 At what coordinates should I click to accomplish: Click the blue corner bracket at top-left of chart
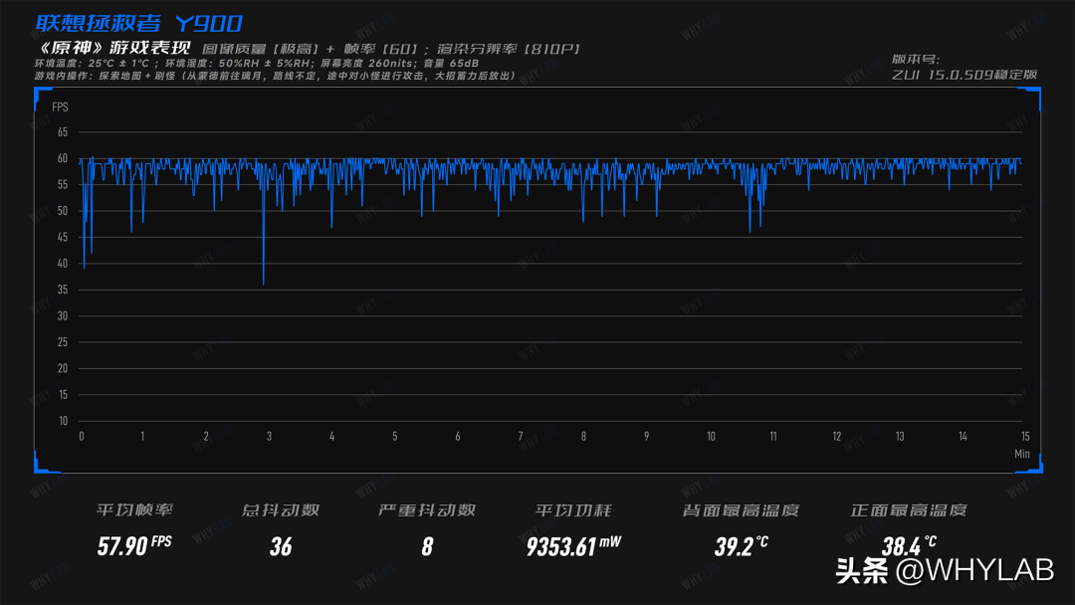[41, 97]
